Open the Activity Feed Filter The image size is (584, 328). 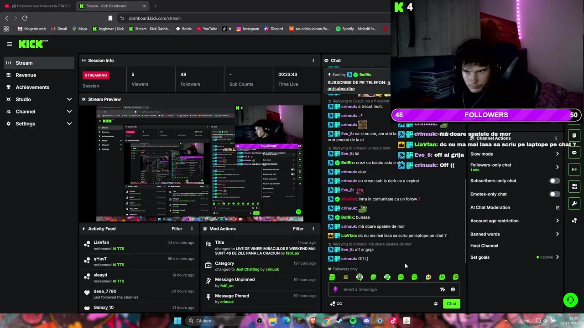[177, 229]
